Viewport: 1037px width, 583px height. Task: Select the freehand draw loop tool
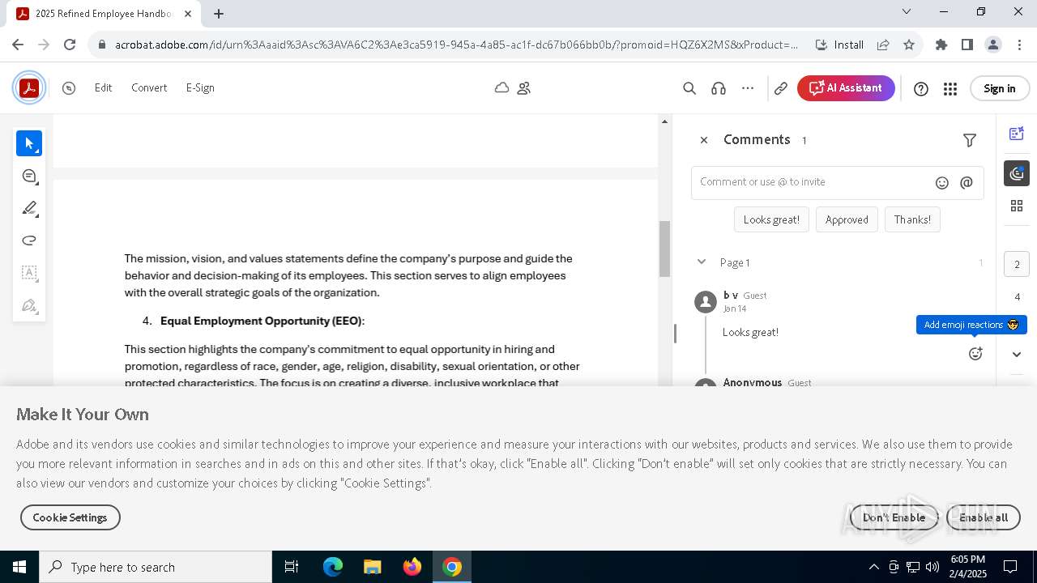coord(29,240)
